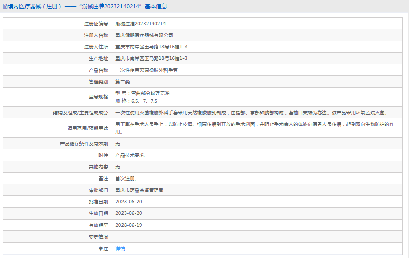Viewport: 409px width, 258px height.
Task: Click the 其他内容 row label
Action: tap(98, 167)
